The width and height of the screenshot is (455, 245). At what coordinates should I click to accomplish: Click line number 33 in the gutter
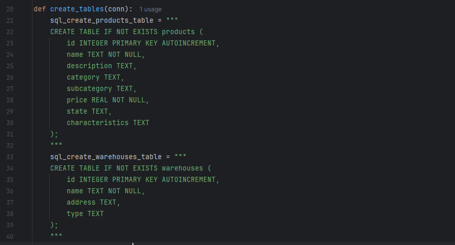point(10,157)
